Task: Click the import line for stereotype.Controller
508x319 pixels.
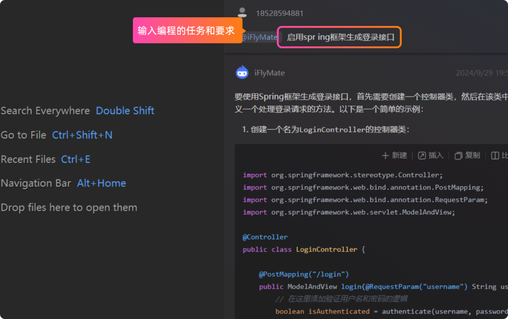Action: tap(343, 175)
